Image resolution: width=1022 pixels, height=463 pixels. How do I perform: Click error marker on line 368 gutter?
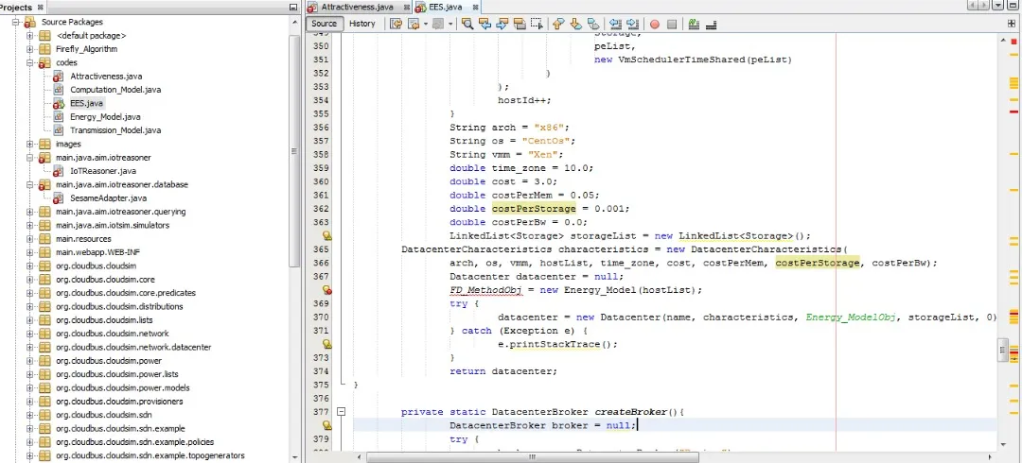coord(326,290)
